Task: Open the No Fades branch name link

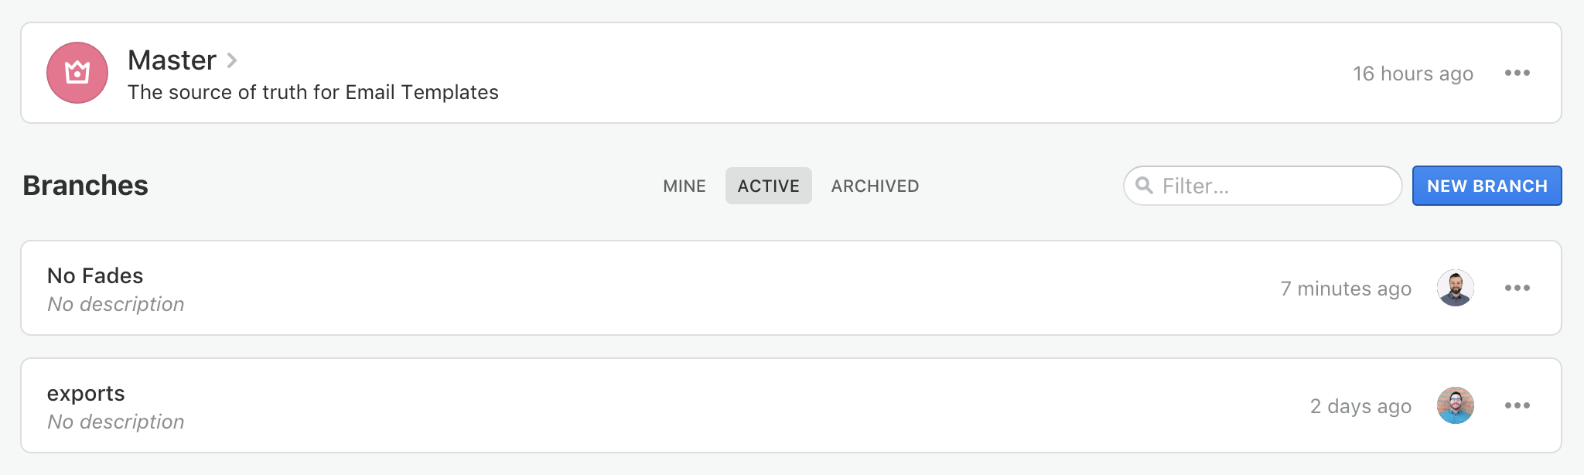Action: coord(95,275)
